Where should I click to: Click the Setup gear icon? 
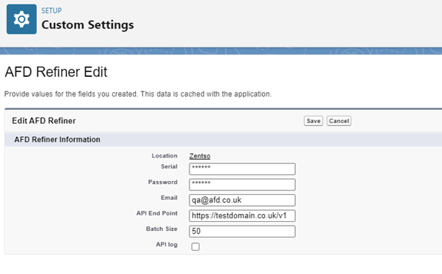coord(21,19)
